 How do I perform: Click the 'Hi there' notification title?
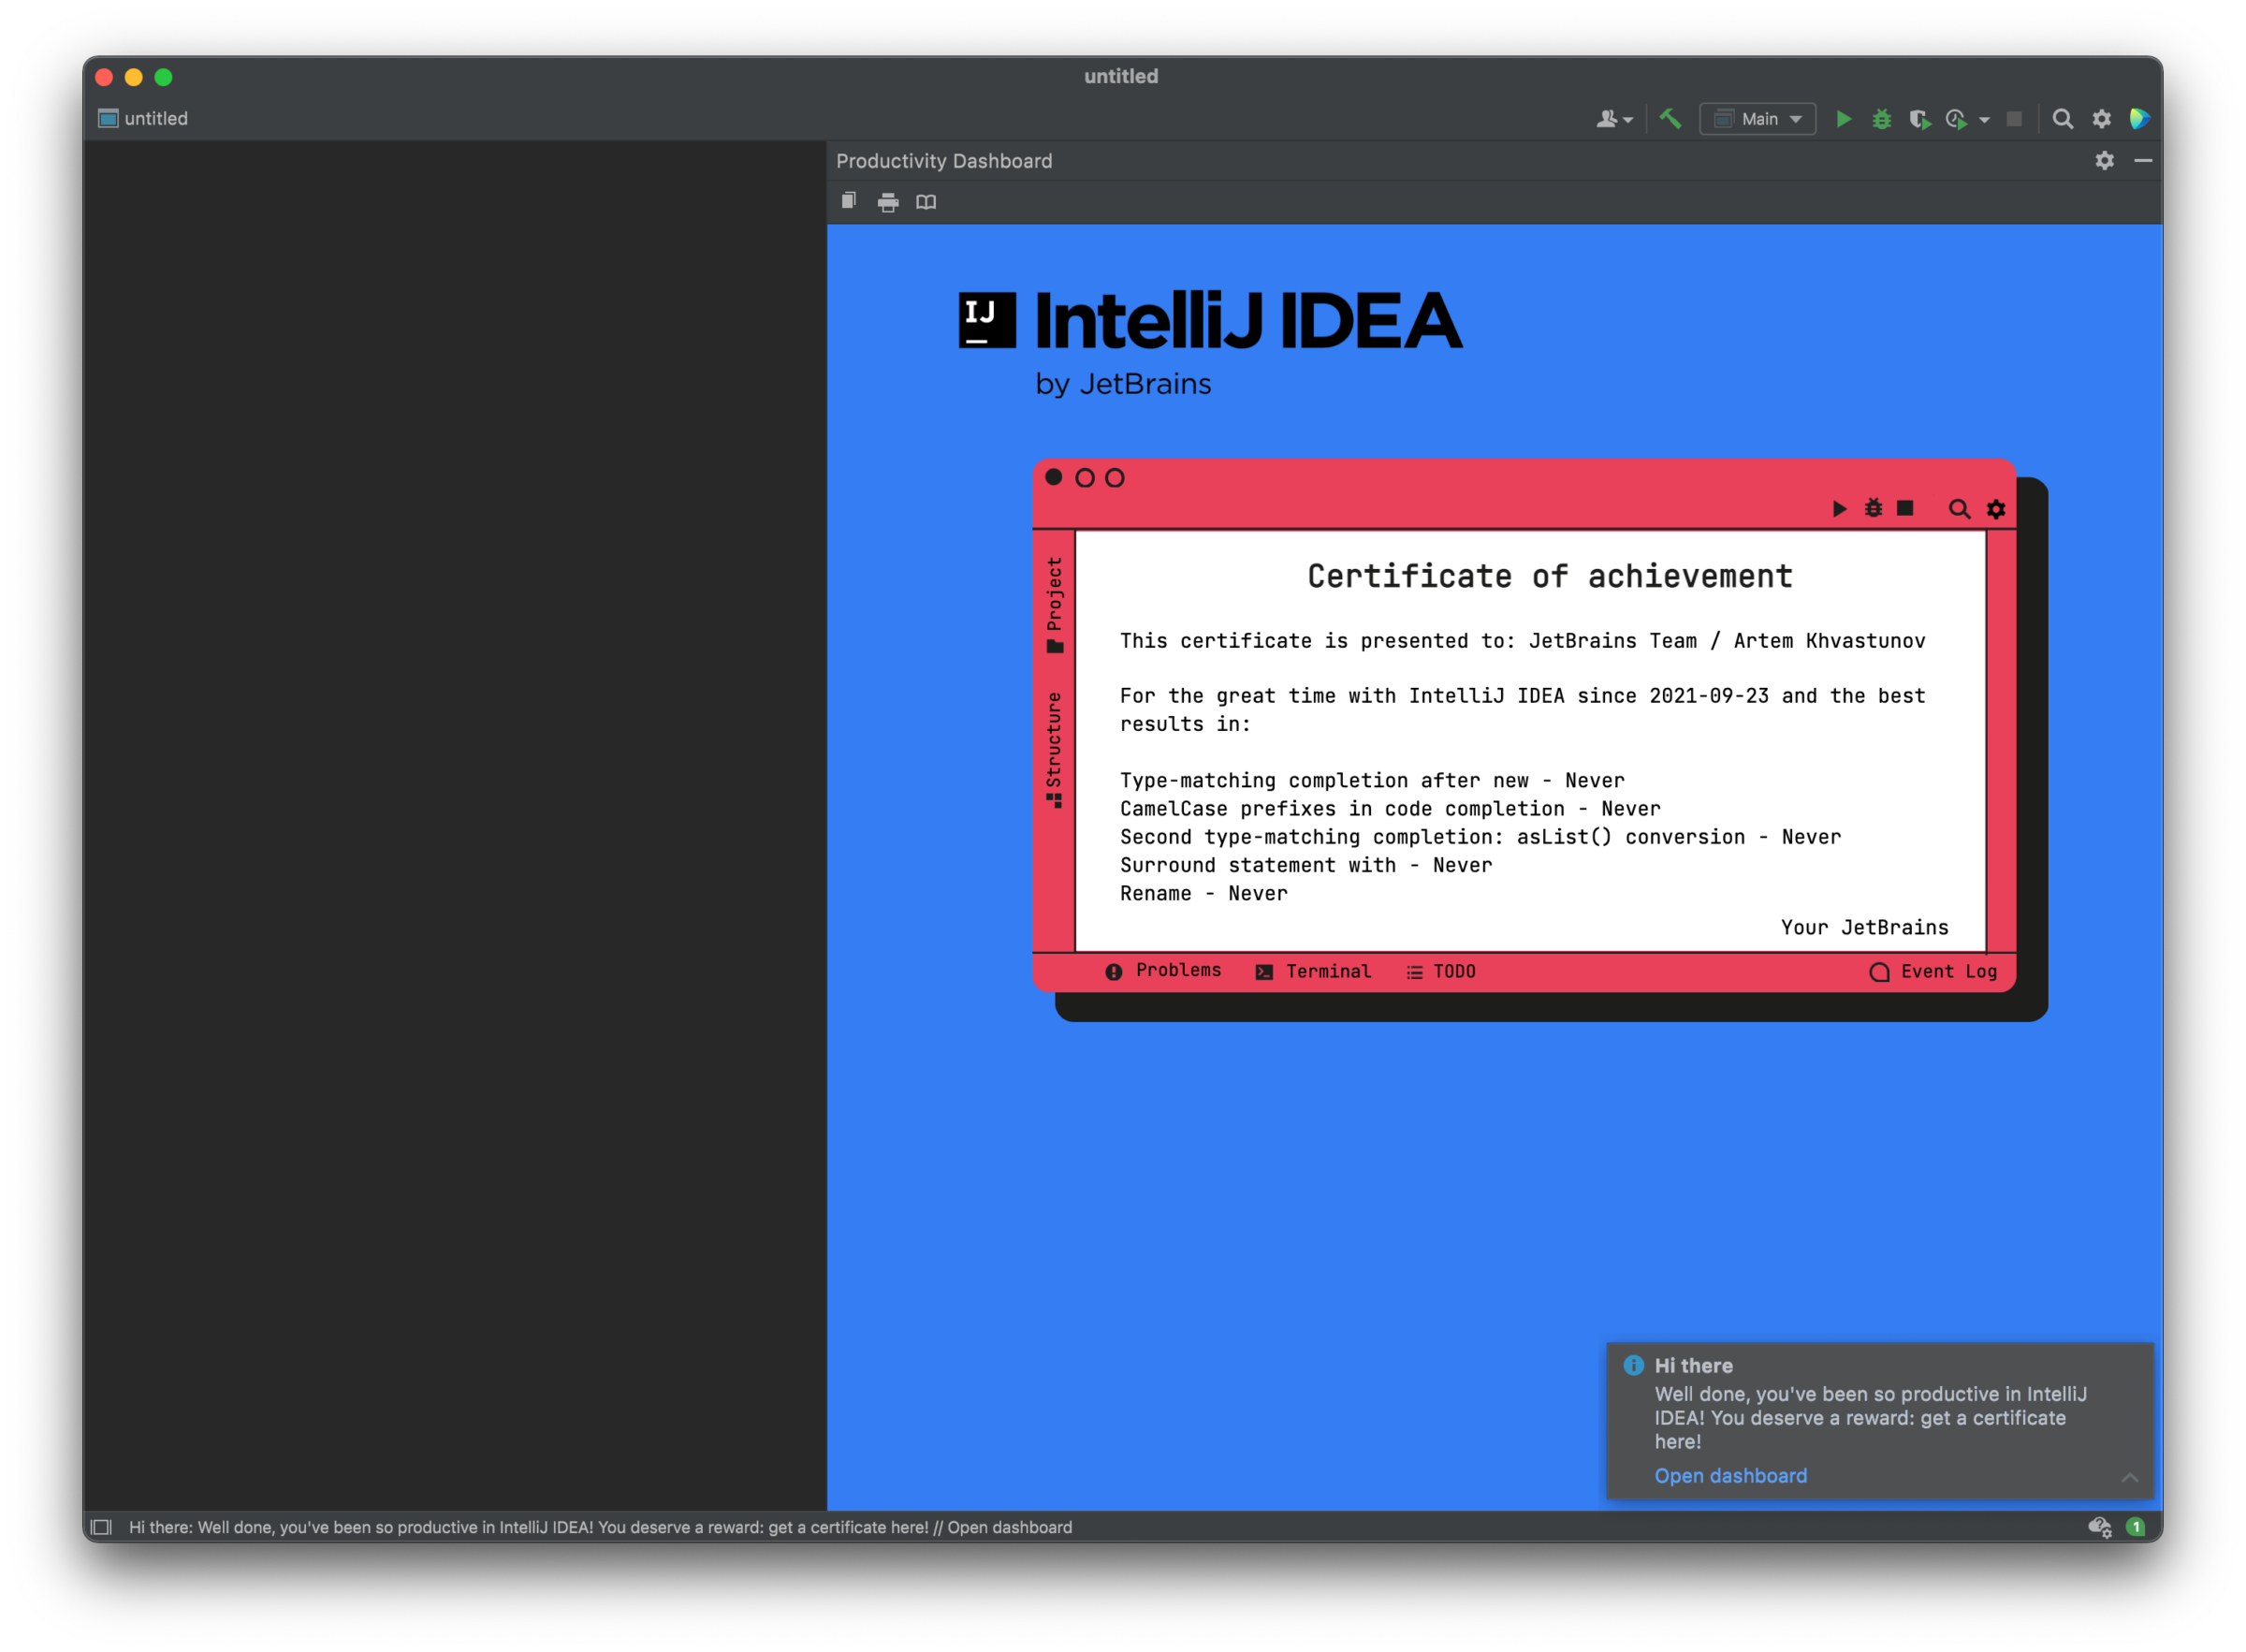tap(1693, 1365)
